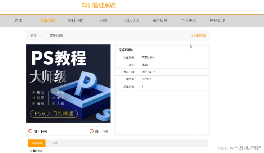Viewport: 264px width, 153px height.
Task: Click the PS教程 article cover image
Action: click(x=68, y=83)
